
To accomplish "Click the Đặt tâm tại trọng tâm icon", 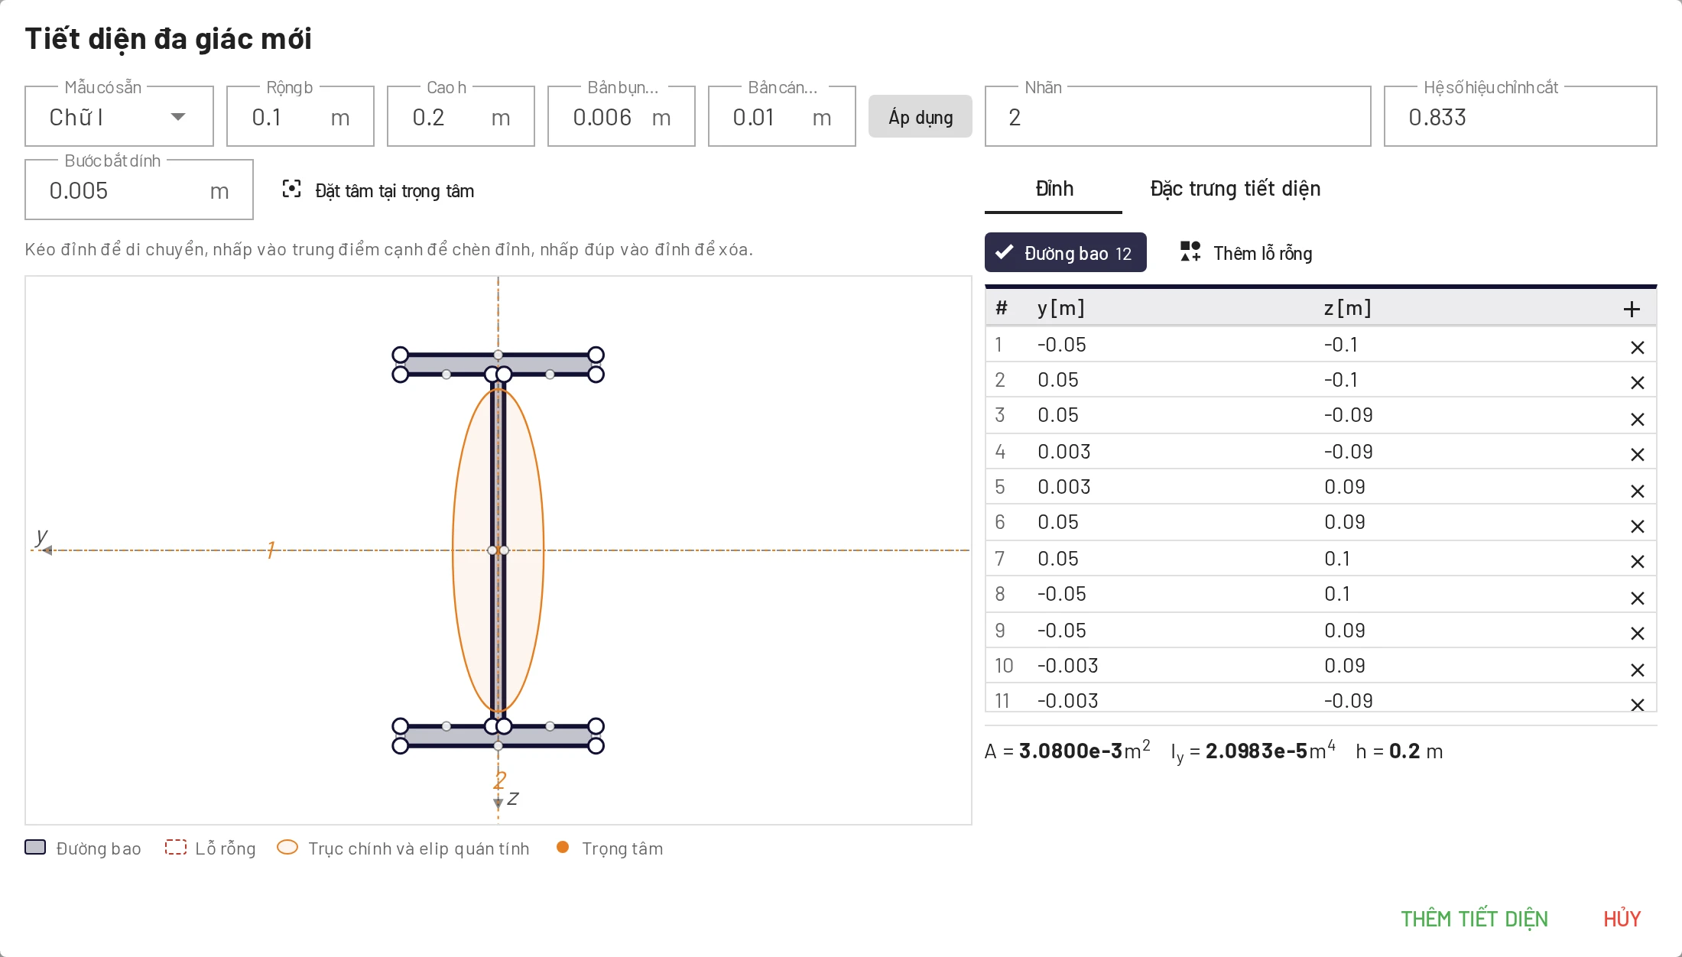I will [291, 190].
